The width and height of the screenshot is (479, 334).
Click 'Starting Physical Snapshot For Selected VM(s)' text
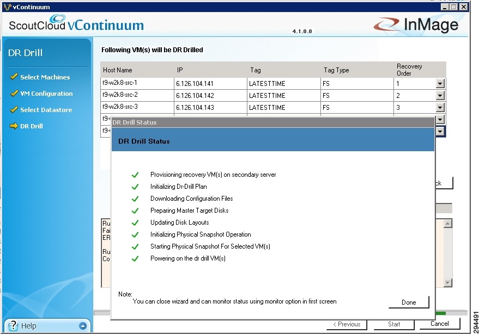[x=210, y=246]
